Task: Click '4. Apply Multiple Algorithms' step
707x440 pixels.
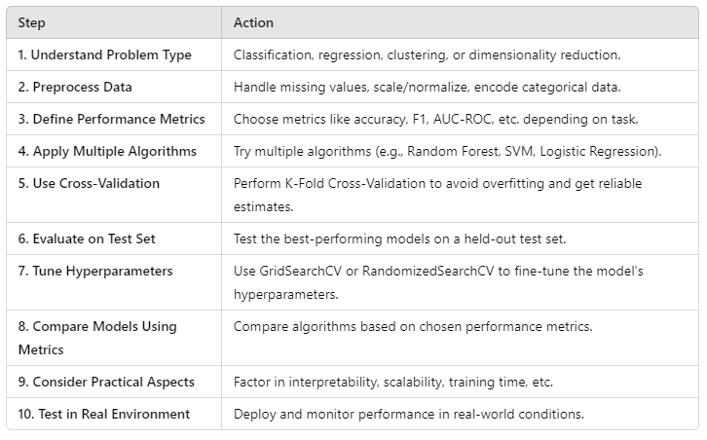Action: coord(107,152)
